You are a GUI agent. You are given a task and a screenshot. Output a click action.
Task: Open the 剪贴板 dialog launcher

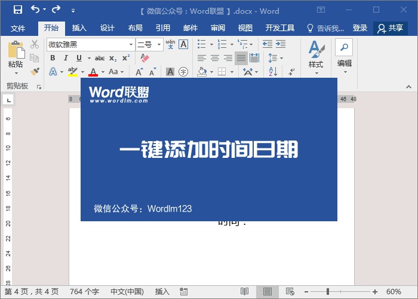coord(39,87)
